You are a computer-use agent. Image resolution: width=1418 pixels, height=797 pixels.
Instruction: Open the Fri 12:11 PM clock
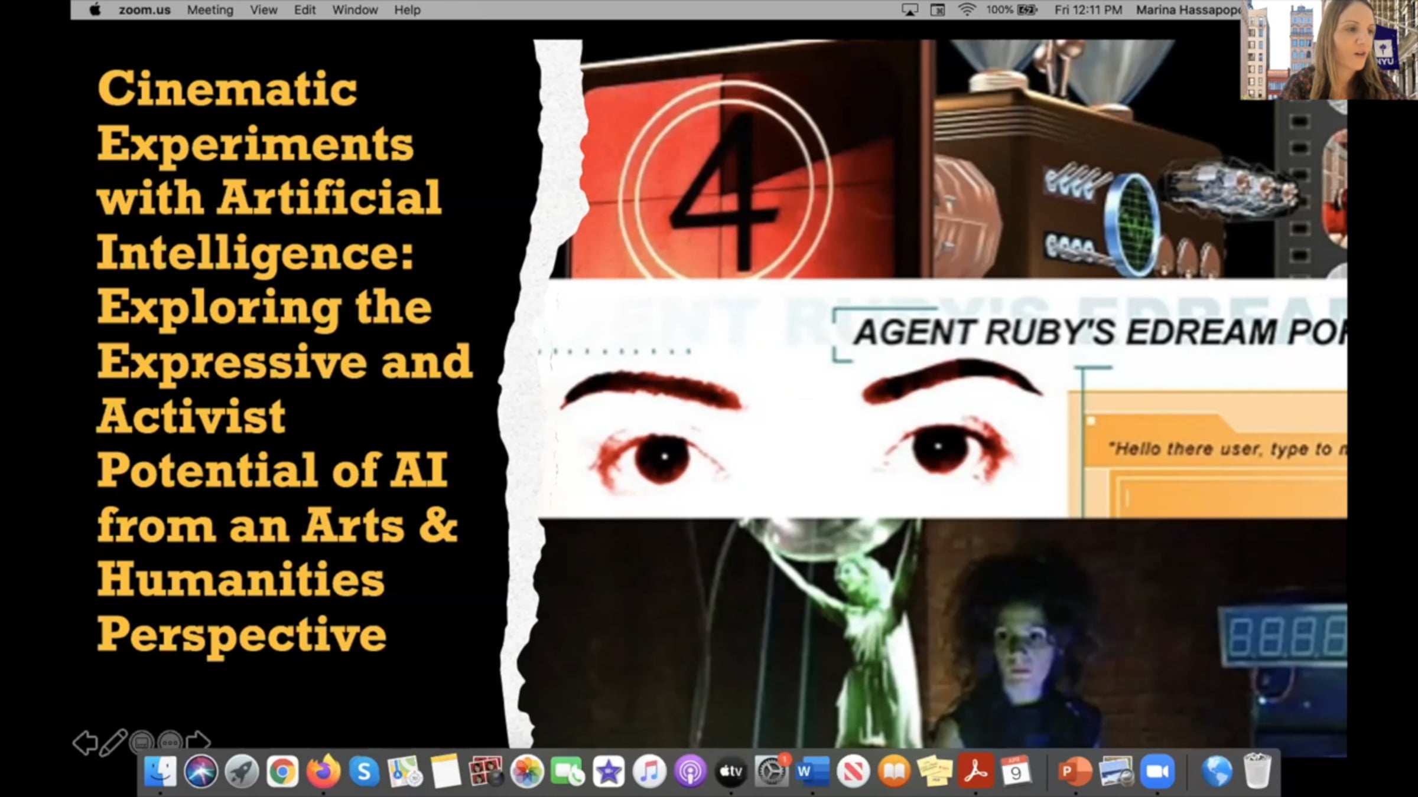click(x=1088, y=10)
